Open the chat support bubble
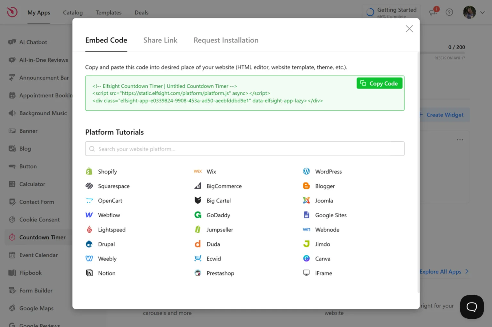The image size is (492, 327). tap(471, 307)
